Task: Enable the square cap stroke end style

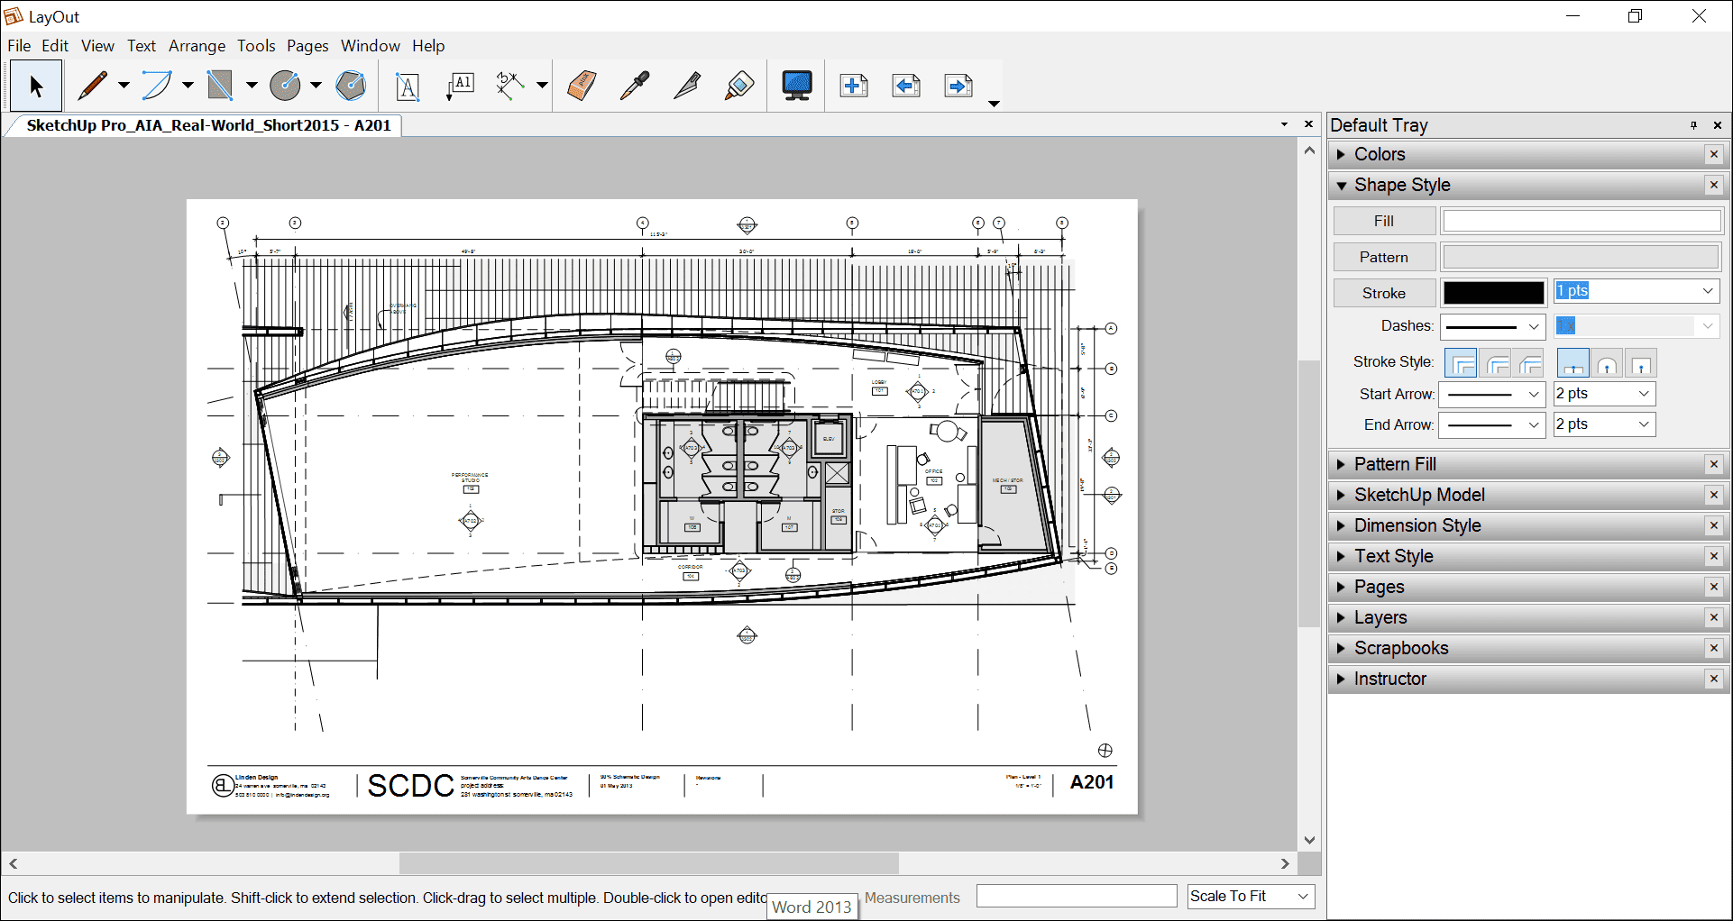Action: point(1642,362)
